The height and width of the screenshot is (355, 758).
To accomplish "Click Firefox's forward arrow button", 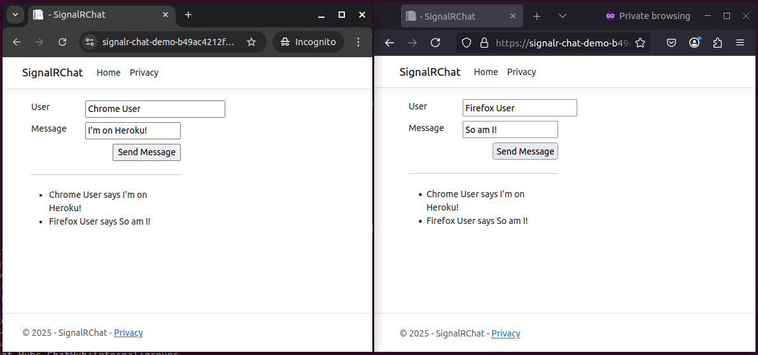I will pyautogui.click(x=412, y=43).
